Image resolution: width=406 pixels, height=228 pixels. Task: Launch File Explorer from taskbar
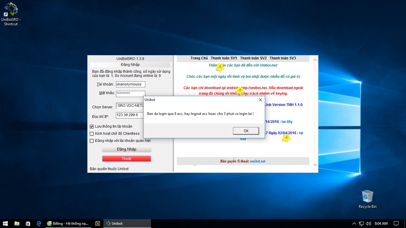pyautogui.click(x=17, y=224)
